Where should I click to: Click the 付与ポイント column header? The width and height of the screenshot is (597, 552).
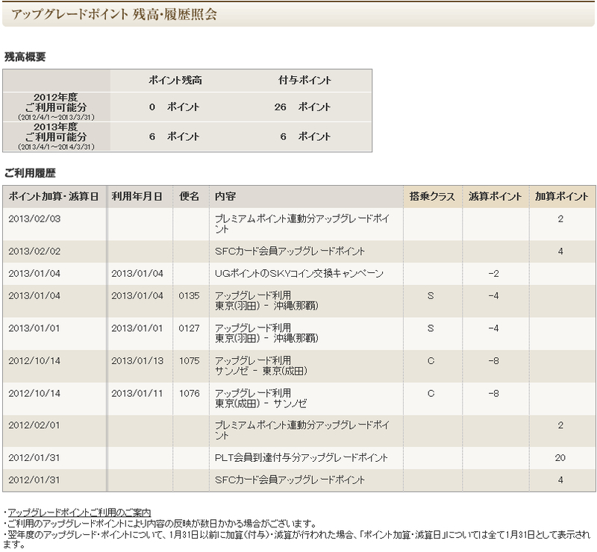tap(304, 81)
